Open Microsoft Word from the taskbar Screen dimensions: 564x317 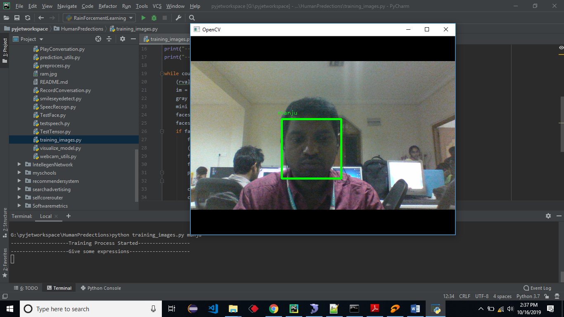tap(415, 308)
